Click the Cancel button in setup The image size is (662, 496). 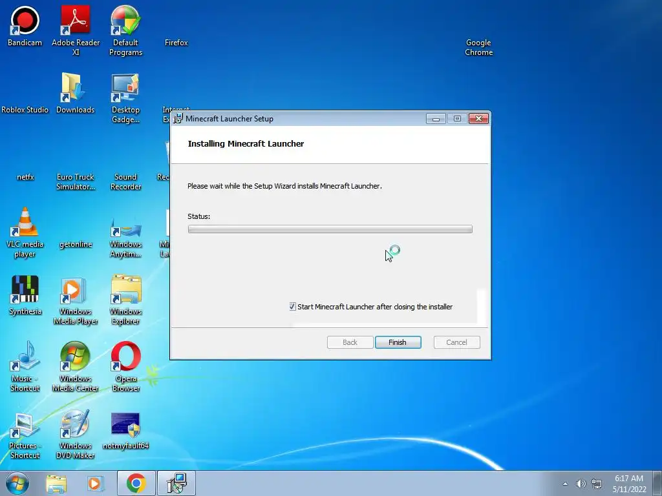click(x=457, y=342)
